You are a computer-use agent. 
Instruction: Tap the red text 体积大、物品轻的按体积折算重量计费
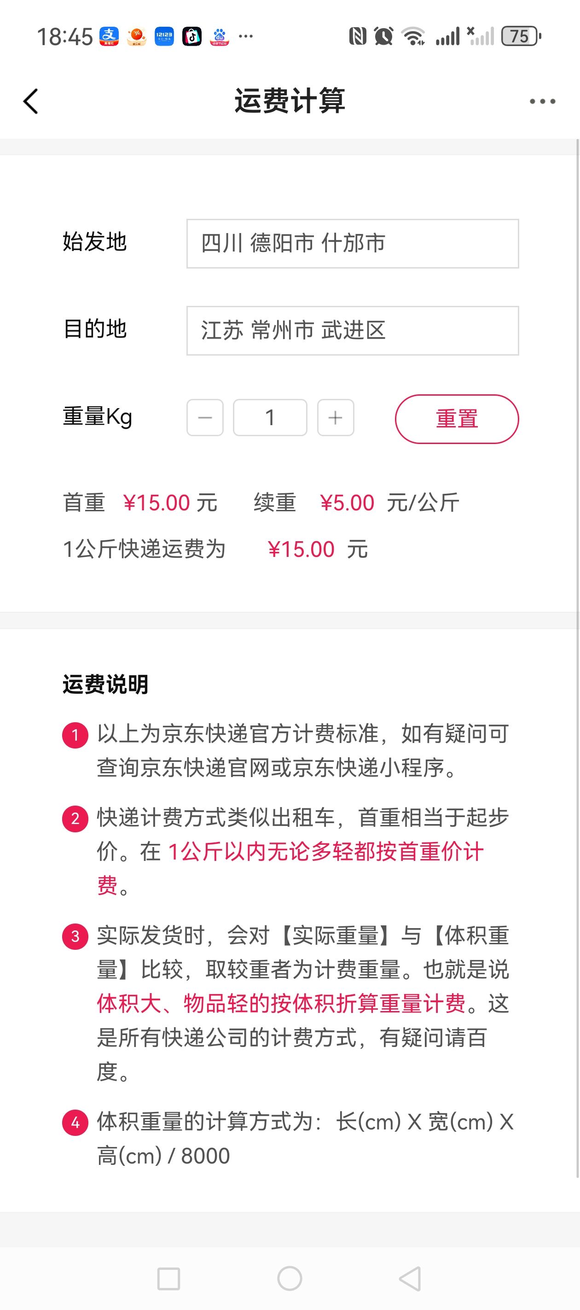(281, 1004)
